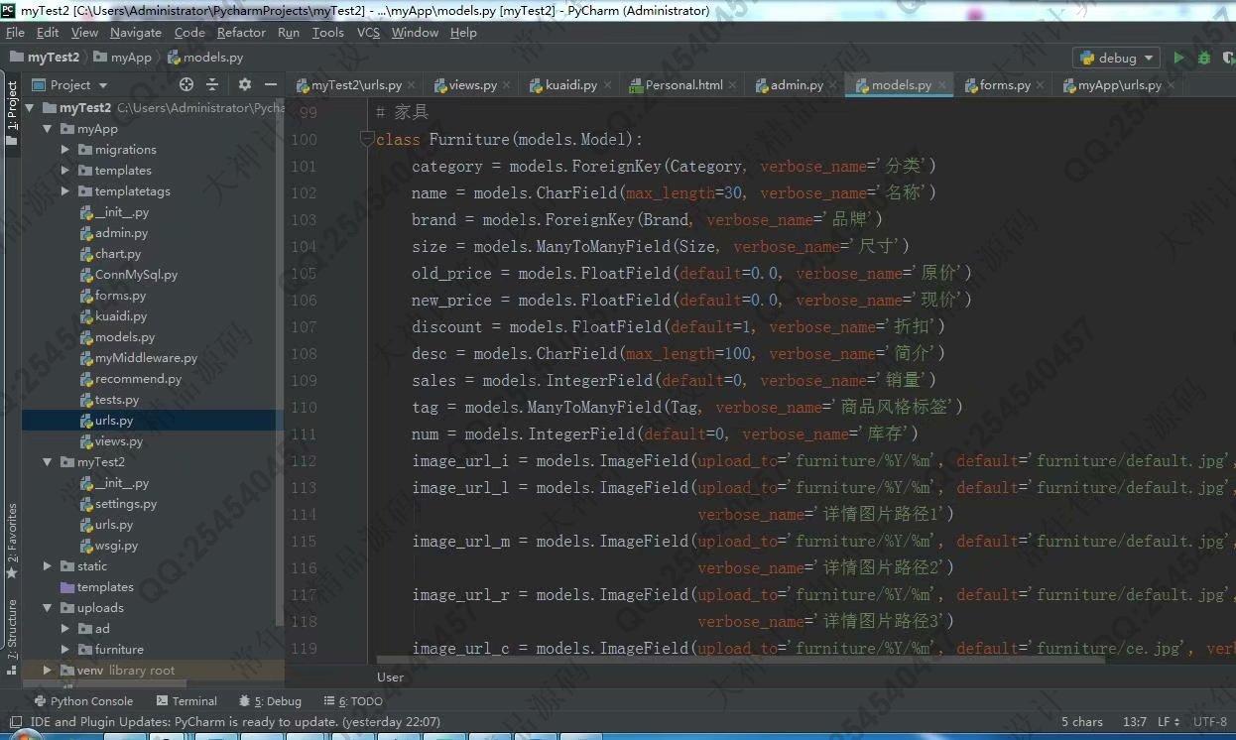Open Python Console tool window
This screenshot has height=740, width=1236.
[83, 701]
